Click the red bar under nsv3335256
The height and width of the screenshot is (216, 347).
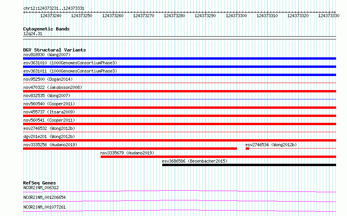pyautogui.click(x=130, y=149)
